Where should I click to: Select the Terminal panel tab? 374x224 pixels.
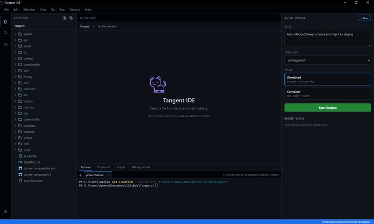click(85, 167)
